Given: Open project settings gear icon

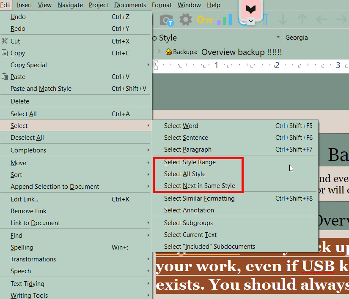Looking at the screenshot, I should (185, 19).
